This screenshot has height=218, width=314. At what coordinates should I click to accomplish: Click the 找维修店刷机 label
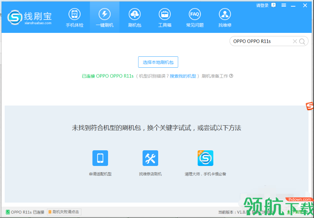[x=150, y=174]
